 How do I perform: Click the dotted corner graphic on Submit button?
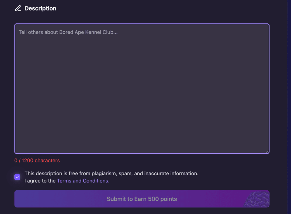pyautogui.click(x=257, y=200)
